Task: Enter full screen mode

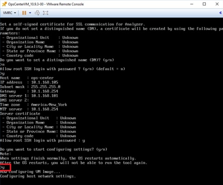Action: (x=46, y=13)
